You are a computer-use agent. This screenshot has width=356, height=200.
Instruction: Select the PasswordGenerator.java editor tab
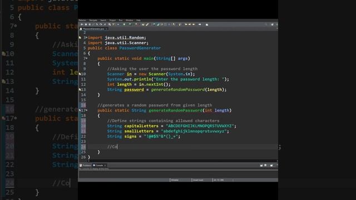pyautogui.click(x=93, y=29)
